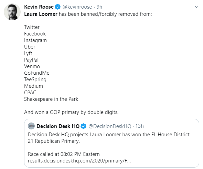Open the Kevin Roose display name
The width and height of the screenshot is (203, 169).
pos(39,7)
